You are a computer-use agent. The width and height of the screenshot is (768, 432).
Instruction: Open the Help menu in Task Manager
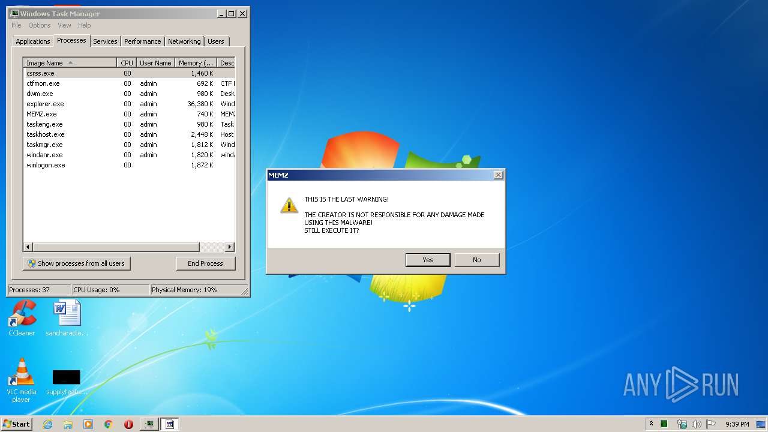click(85, 25)
